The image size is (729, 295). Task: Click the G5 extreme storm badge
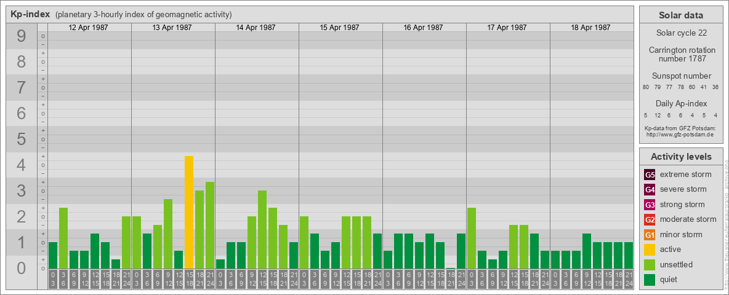click(x=650, y=175)
